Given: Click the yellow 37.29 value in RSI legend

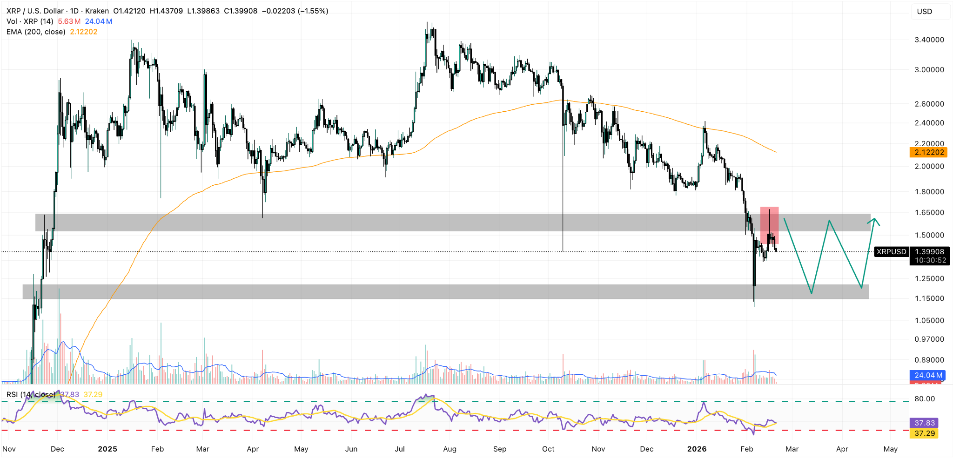Looking at the screenshot, I should point(93,395).
